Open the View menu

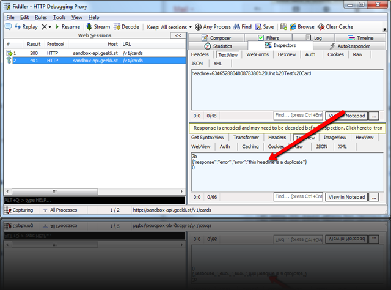point(77,17)
